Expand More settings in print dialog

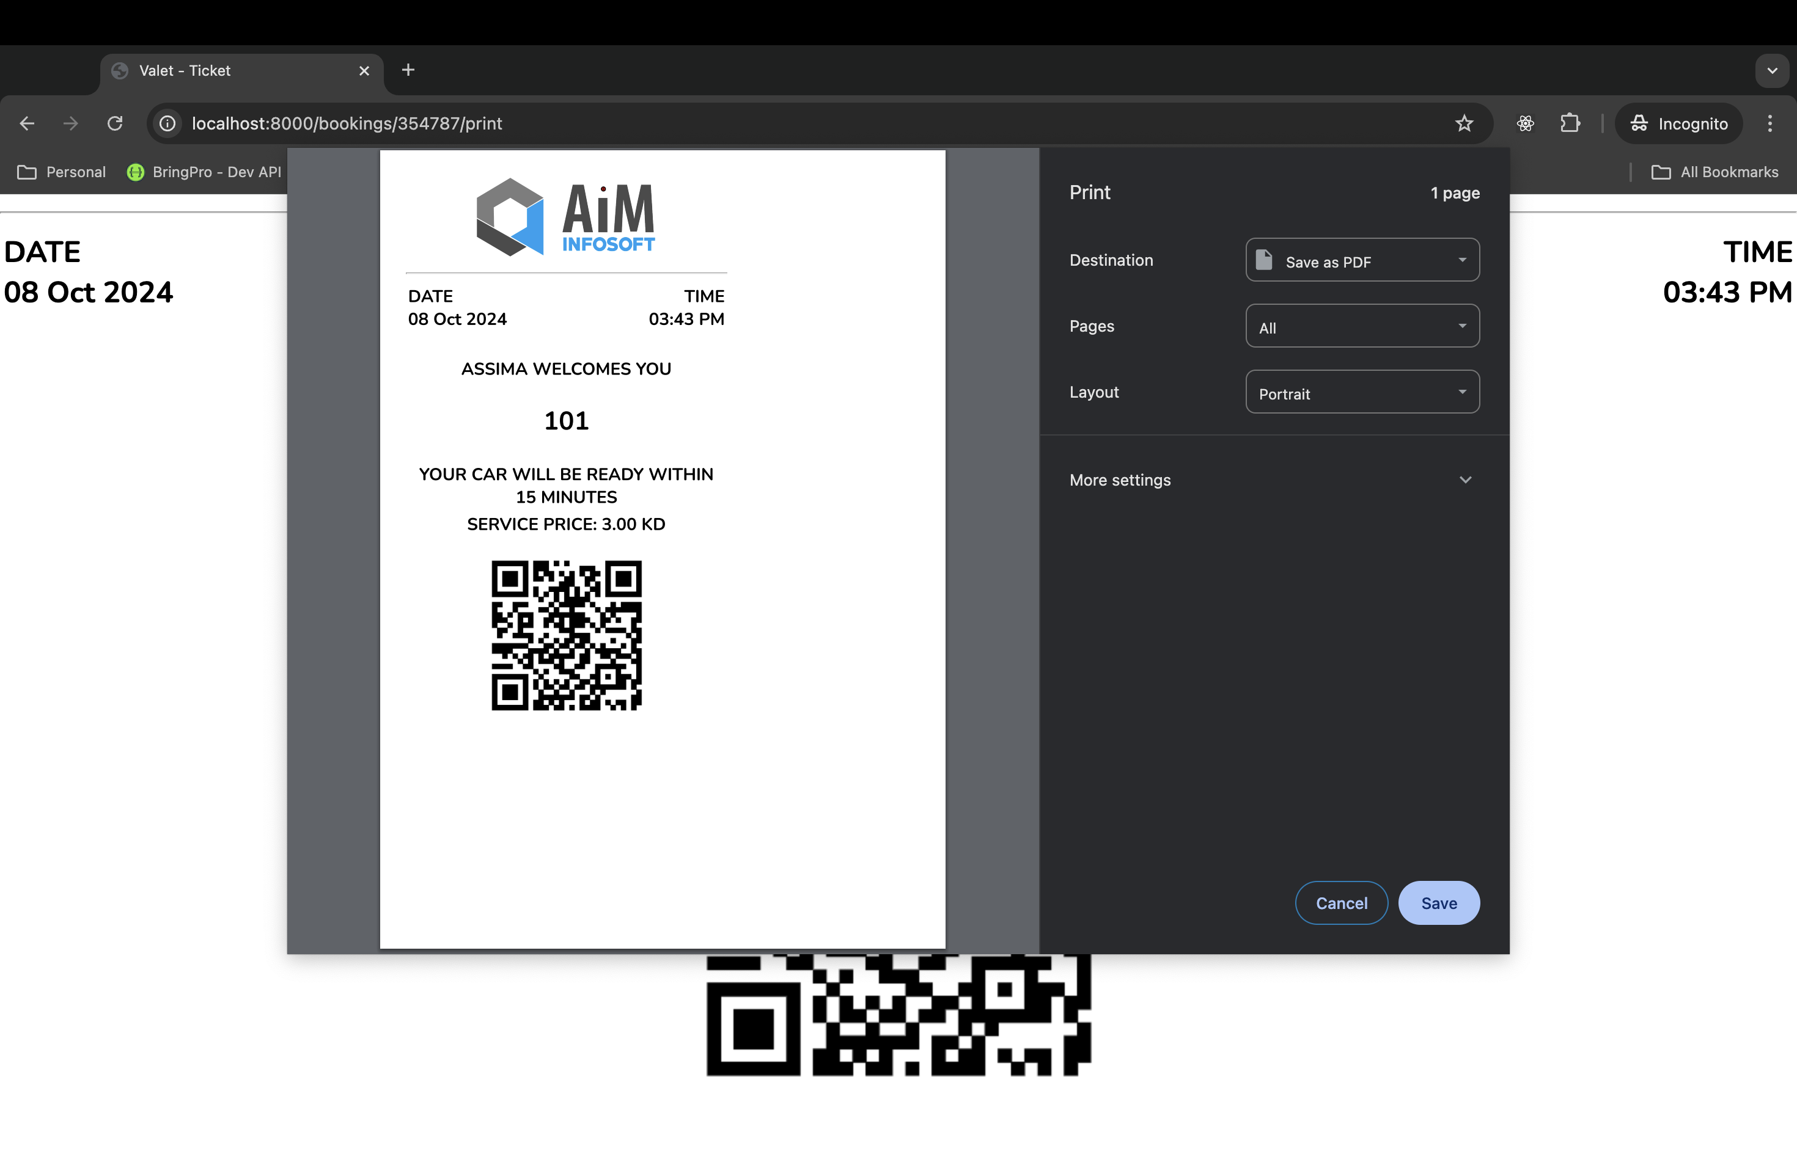pos(1274,480)
